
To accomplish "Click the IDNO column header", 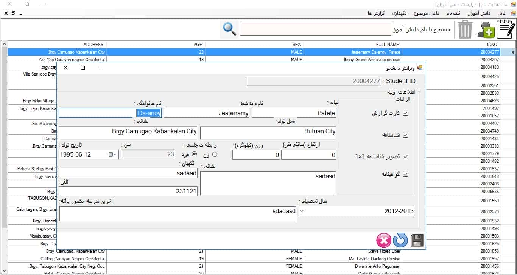I will click(x=451, y=45).
